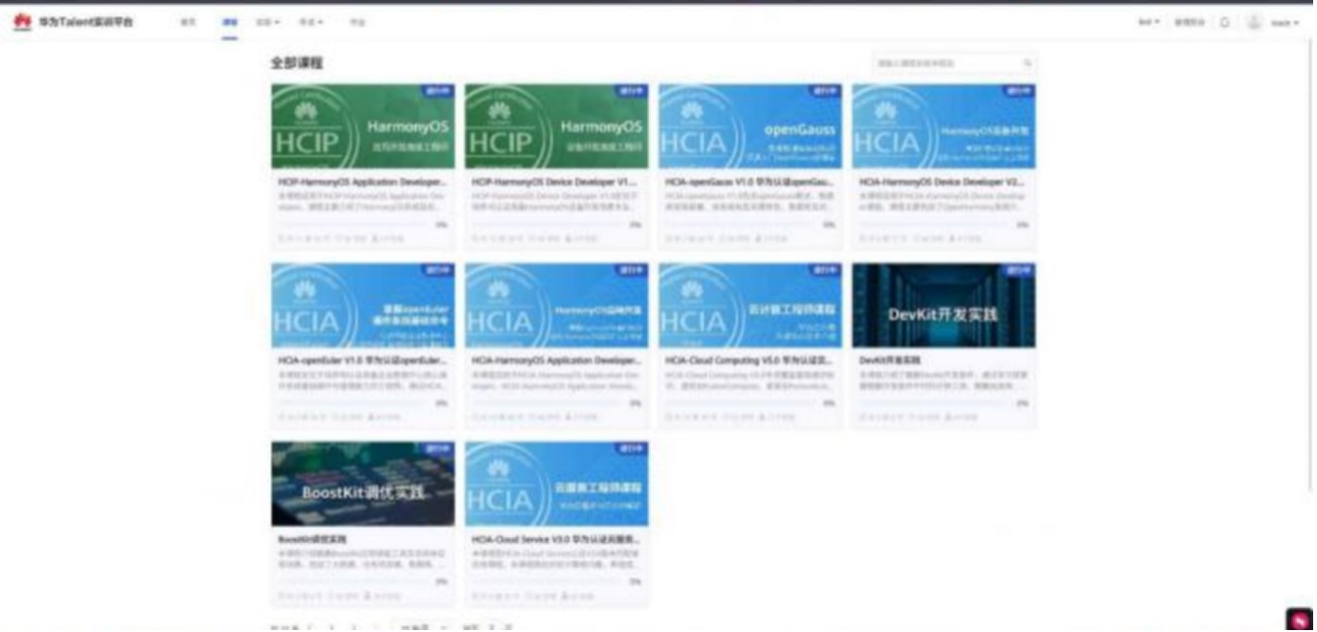The width and height of the screenshot is (1317, 632).
Task: Click the HCIA-HarmonyOS Application Developer title
Action: [x=556, y=360]
